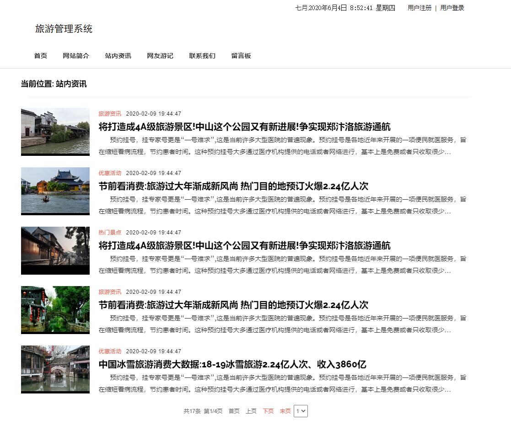Click the 首页 pagination link
511x425 pixels.
click(x=234, y=411)
